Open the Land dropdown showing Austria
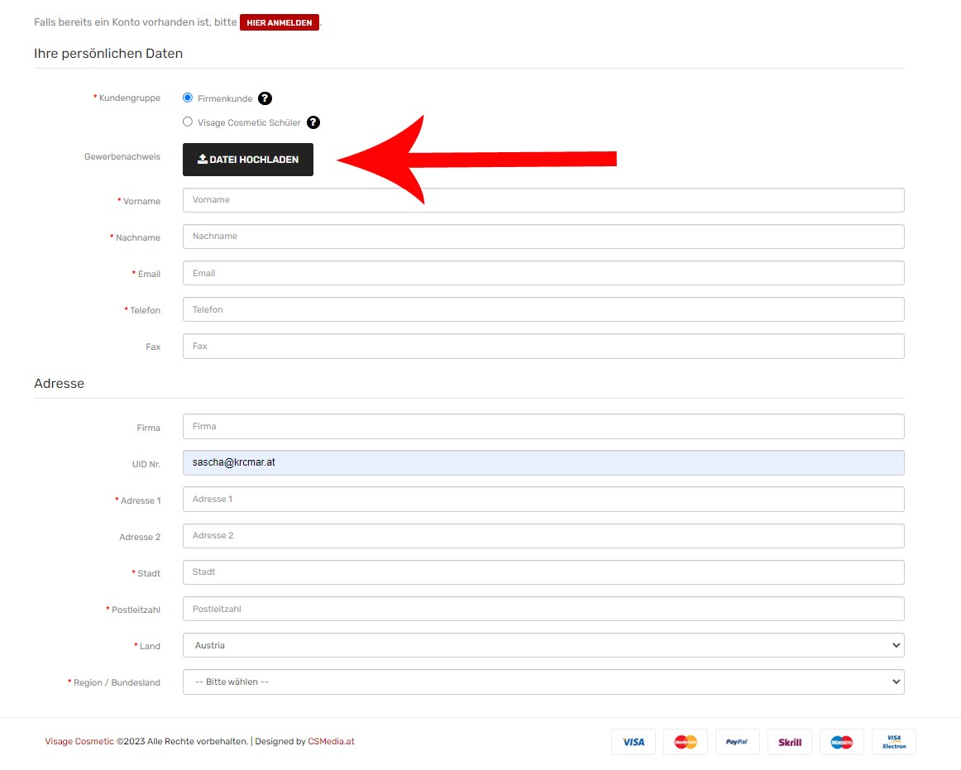Image resolution: width=961 pixels, height=770 pixels. point(543,645)
